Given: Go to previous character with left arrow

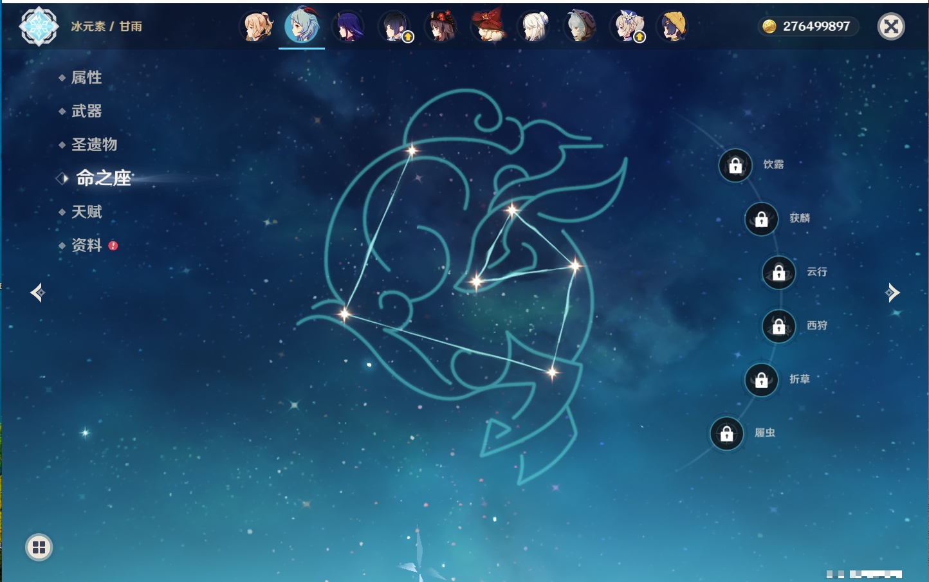Looking at the screenshot, I should point(37,293).
